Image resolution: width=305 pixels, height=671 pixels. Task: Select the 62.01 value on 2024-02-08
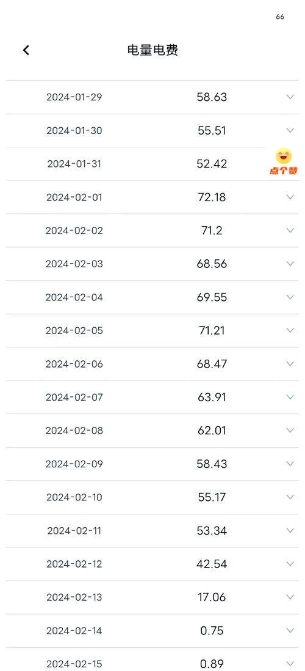tap(212, 431)
